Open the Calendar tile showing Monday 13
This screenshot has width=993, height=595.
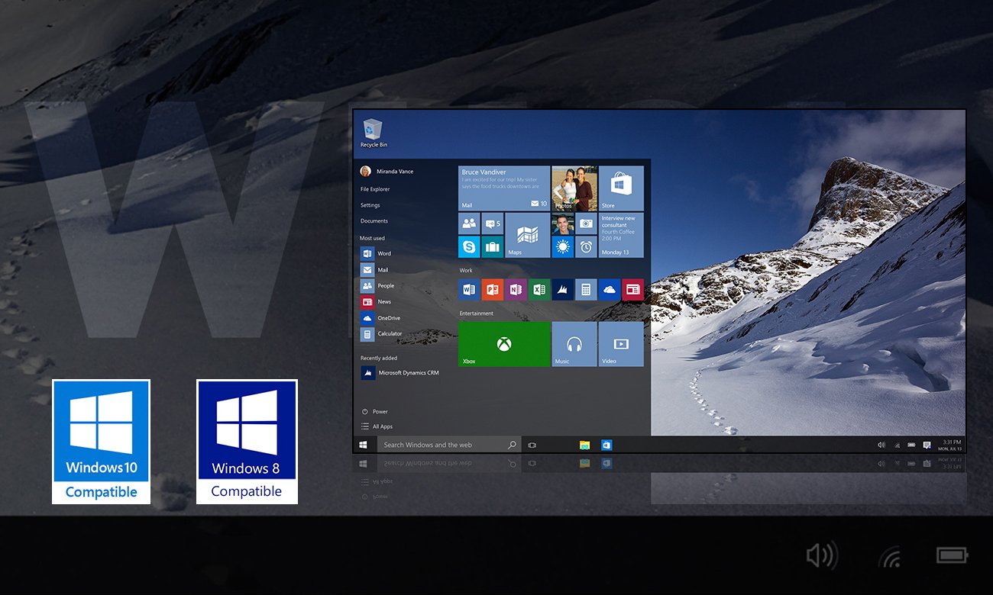pos(621,235)
